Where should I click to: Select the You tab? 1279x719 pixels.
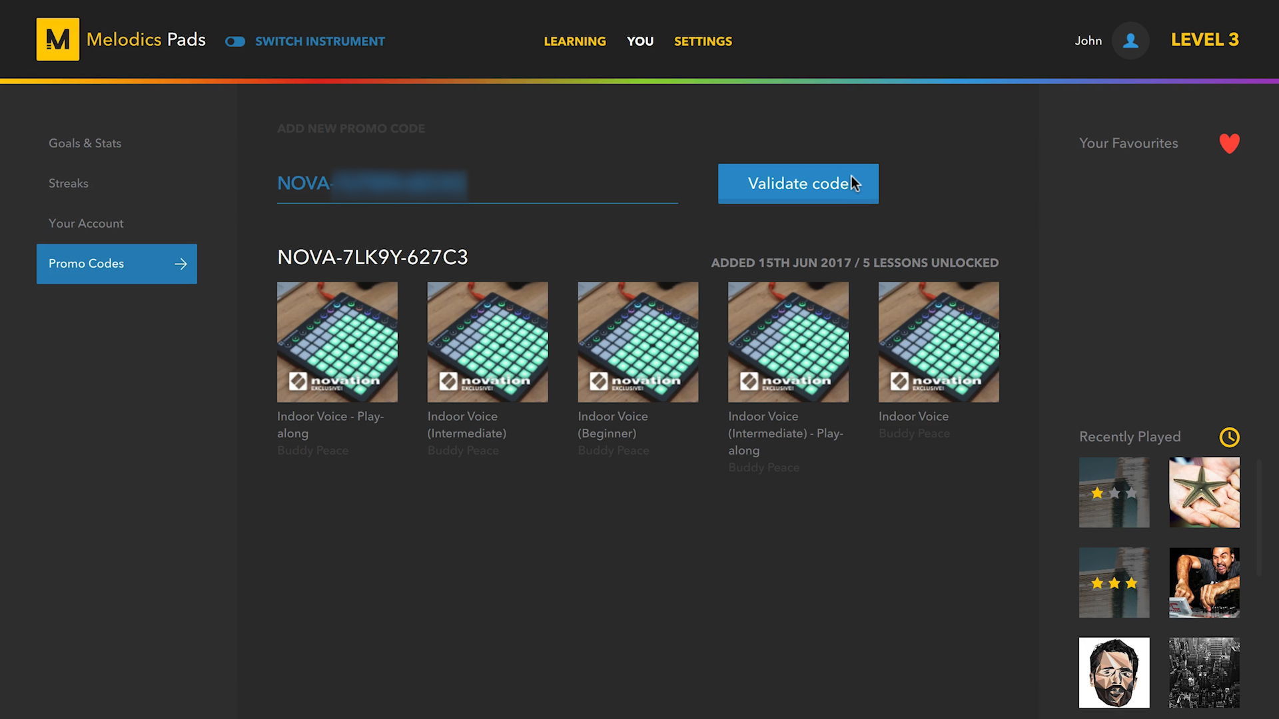tap(639, 41)
